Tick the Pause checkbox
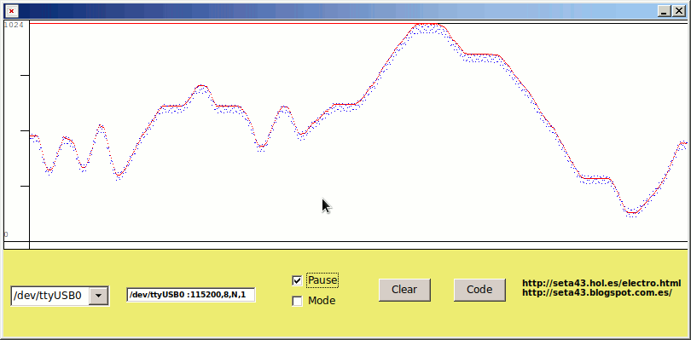 (297, 280)
